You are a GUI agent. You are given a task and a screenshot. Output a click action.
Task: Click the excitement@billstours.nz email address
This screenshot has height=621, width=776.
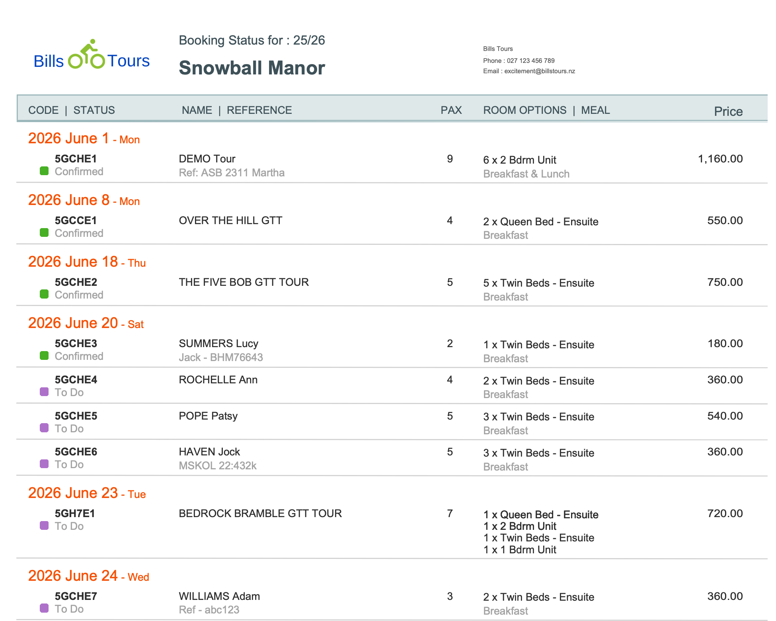539,71
